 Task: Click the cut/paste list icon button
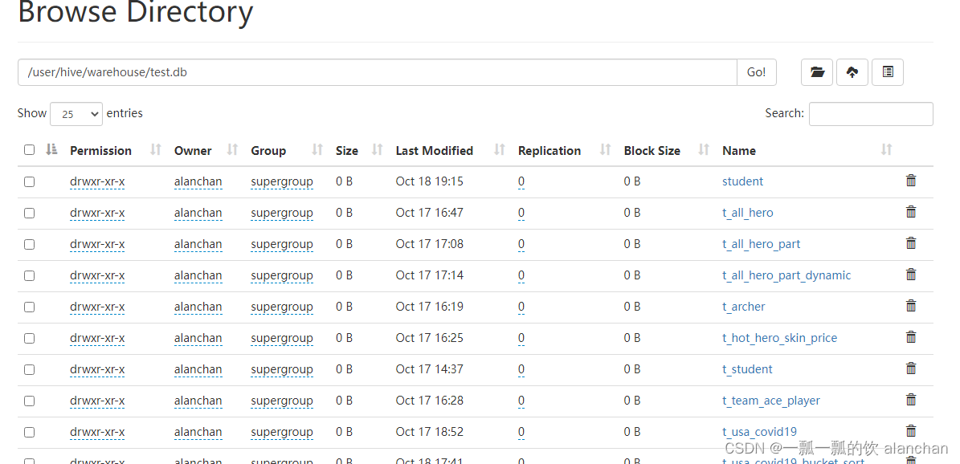click(888, 72)
